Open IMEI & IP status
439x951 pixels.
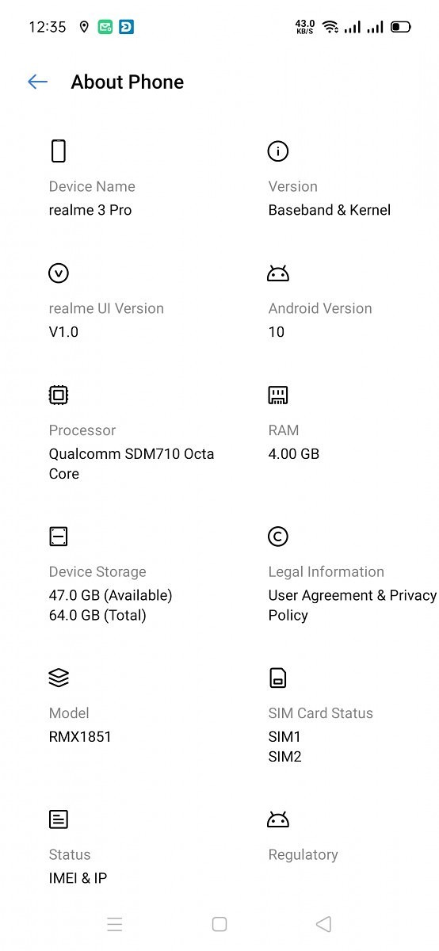[78, 878]
